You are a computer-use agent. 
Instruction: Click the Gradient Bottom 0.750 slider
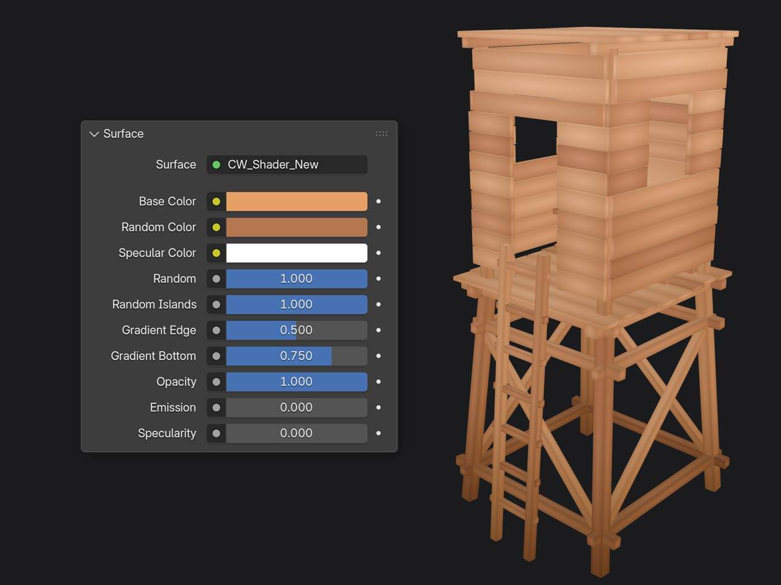pos(297,356)
